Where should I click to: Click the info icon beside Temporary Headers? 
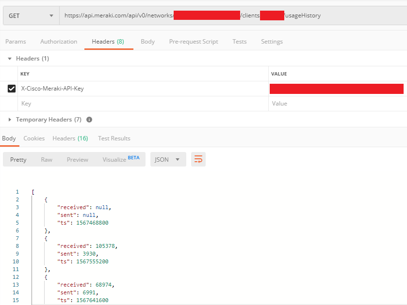(89, 120)
